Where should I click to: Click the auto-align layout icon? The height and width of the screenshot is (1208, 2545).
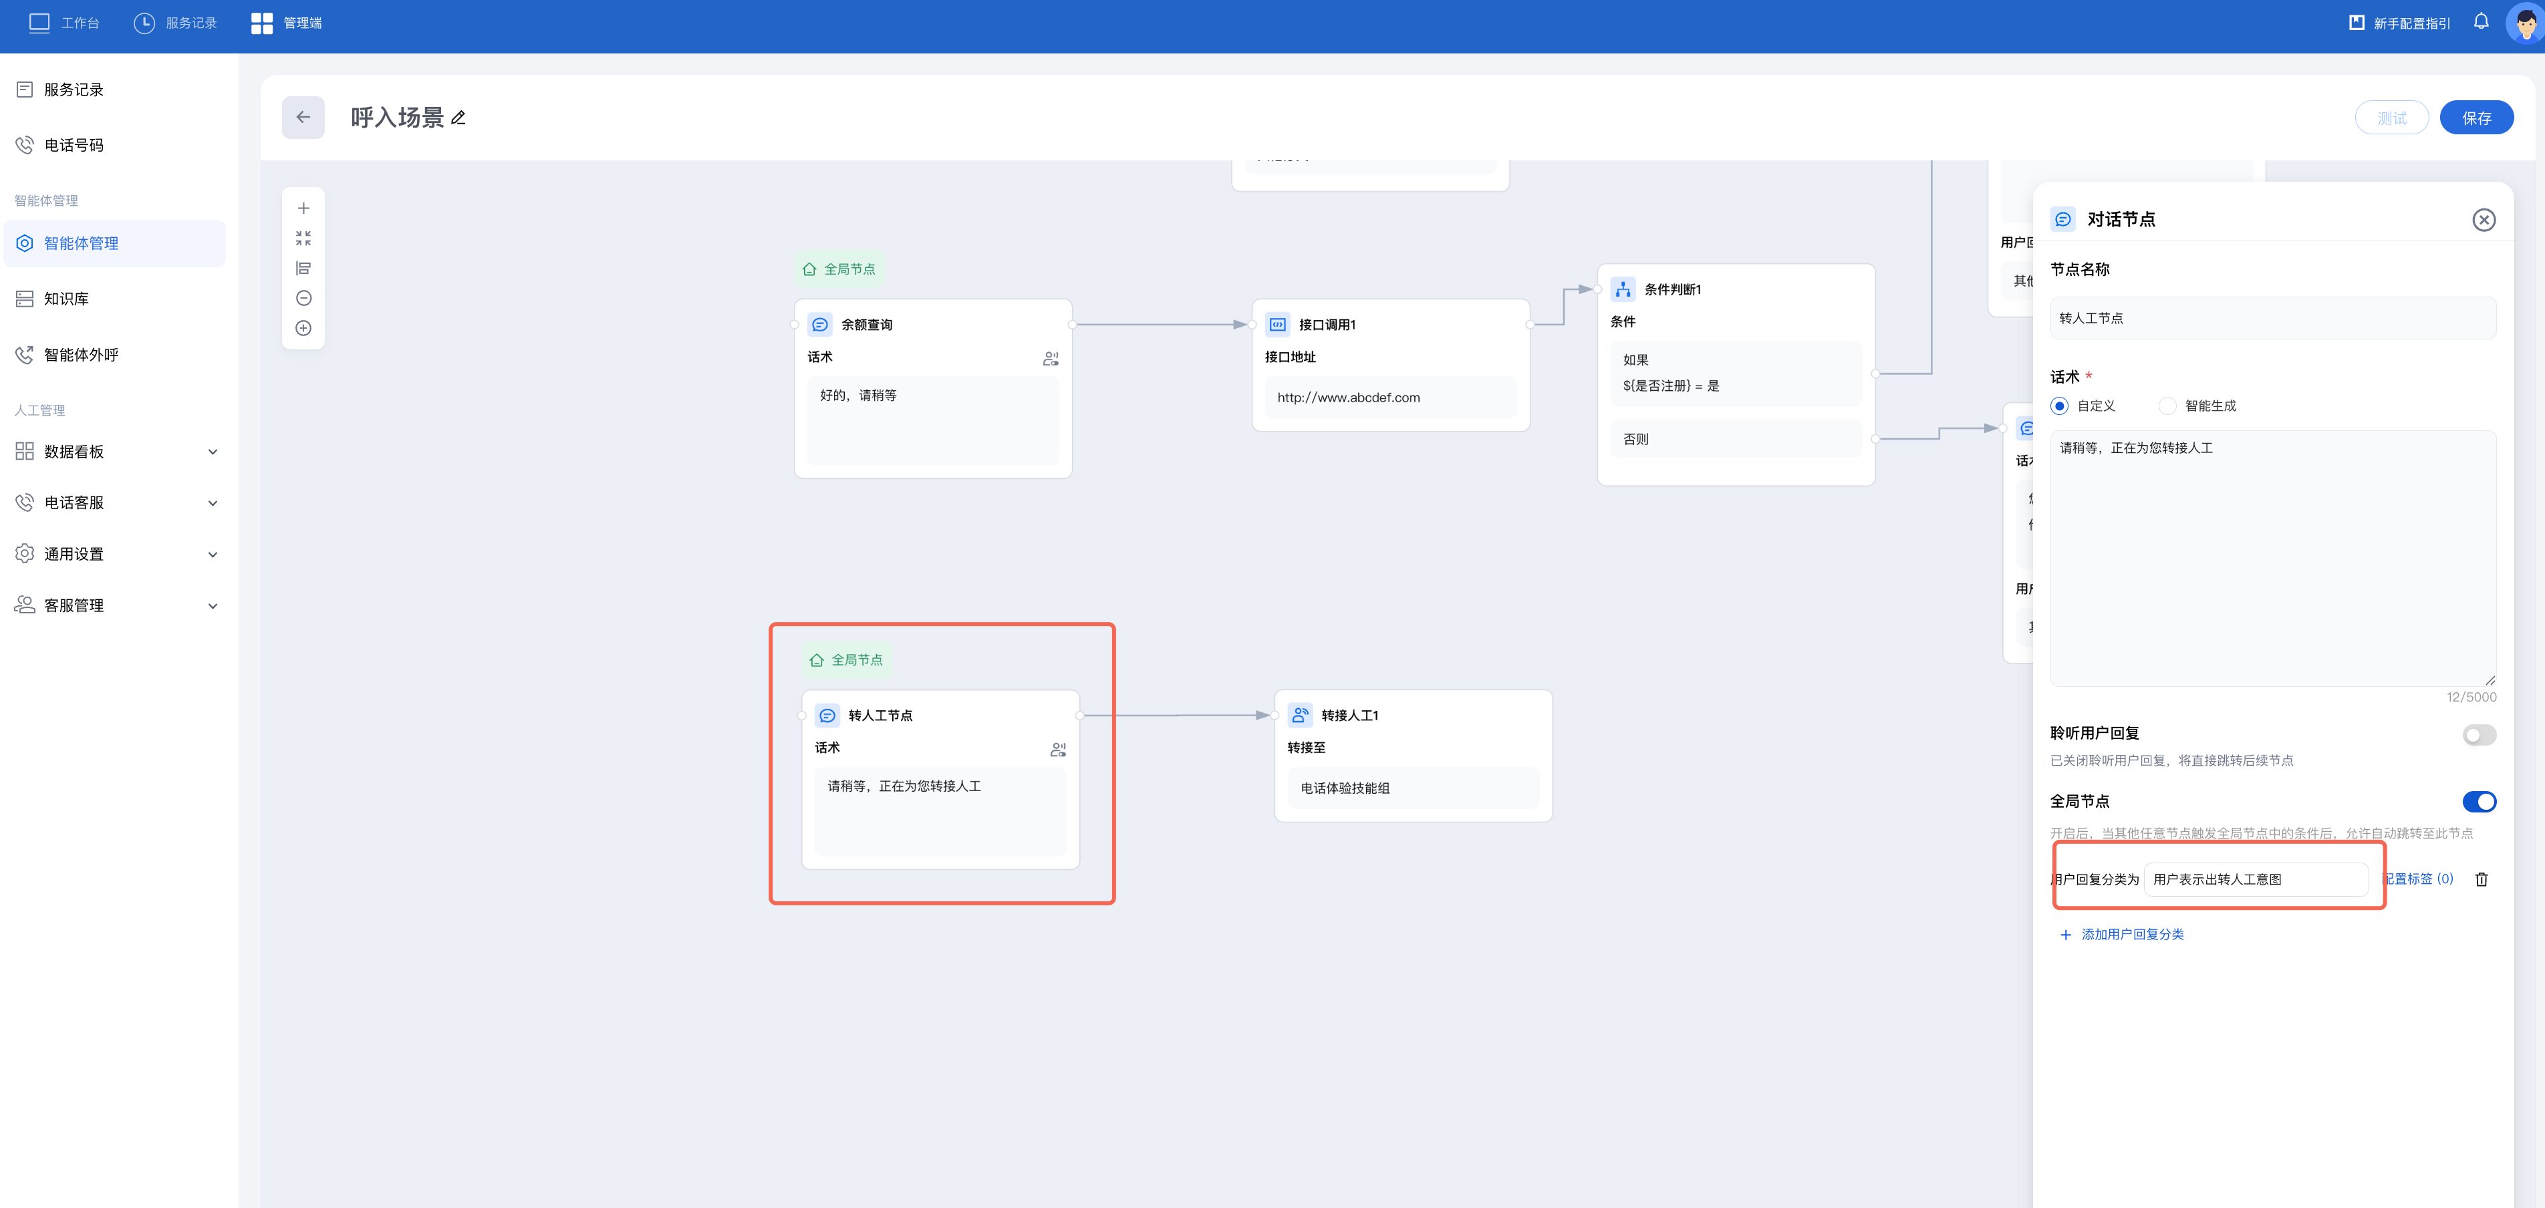303,269
